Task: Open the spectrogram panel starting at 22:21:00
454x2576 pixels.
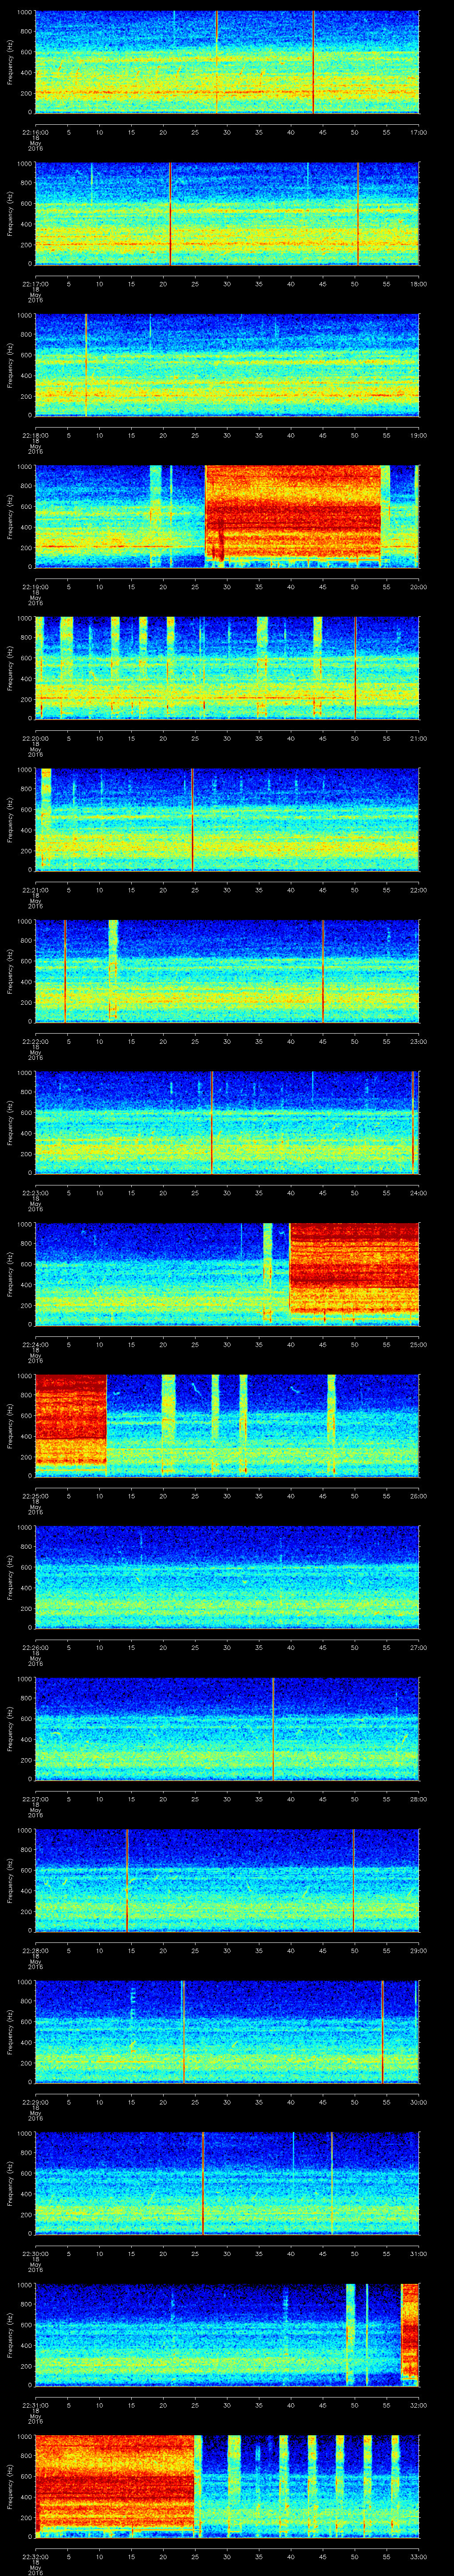Action: [x=227, y=819]
